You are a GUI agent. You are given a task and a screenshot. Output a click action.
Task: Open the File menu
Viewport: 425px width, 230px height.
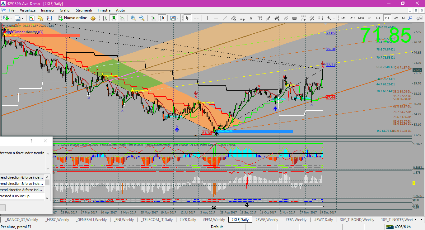coord(12,10)
